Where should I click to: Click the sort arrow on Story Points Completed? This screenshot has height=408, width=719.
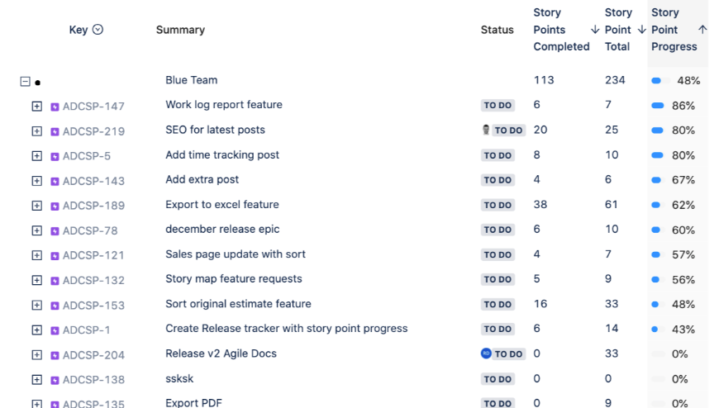coord(595,30)
